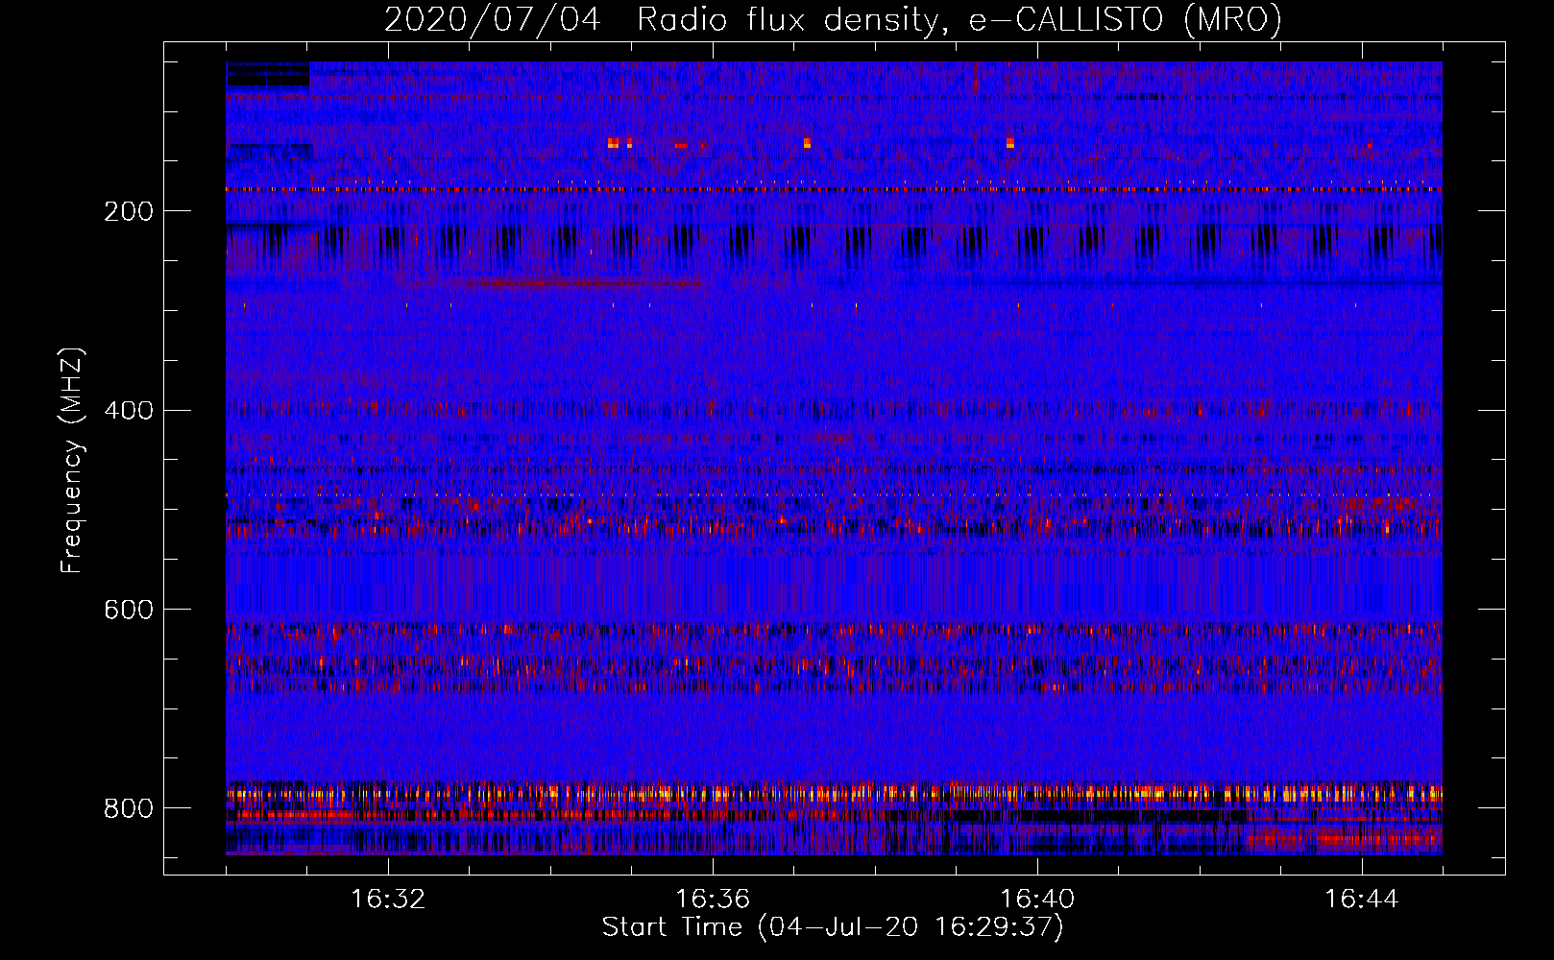Click the 800 frequency tick label

pyautogui.click(x=129, y=808)
